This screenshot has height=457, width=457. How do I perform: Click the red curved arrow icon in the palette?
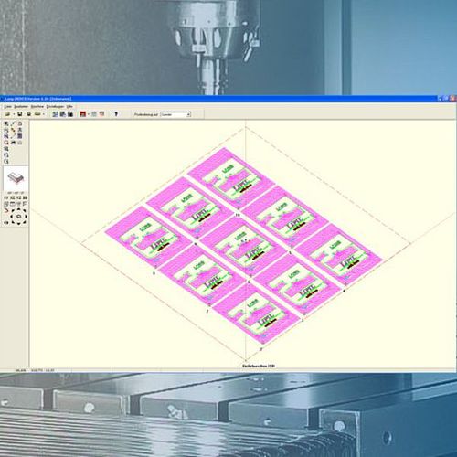(x=6, y=210)
